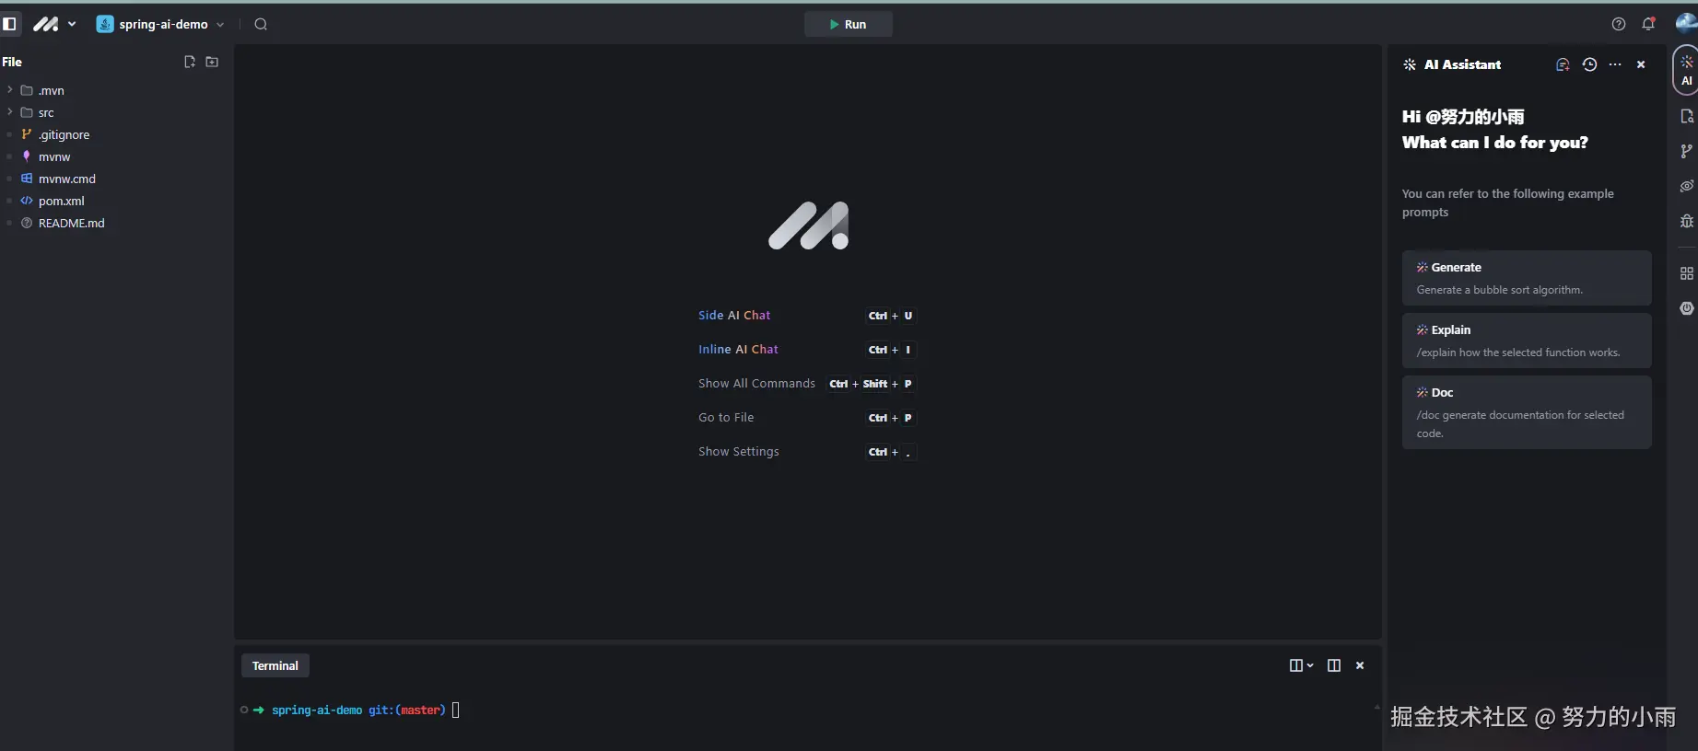
Task: Open source control branch icon
Action: pos(1686,151)
